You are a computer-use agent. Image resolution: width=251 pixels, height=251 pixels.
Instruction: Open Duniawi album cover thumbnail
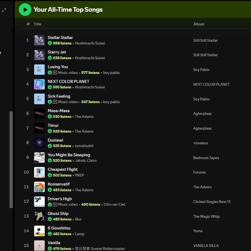pyautogui.click(x=39, y=143)
